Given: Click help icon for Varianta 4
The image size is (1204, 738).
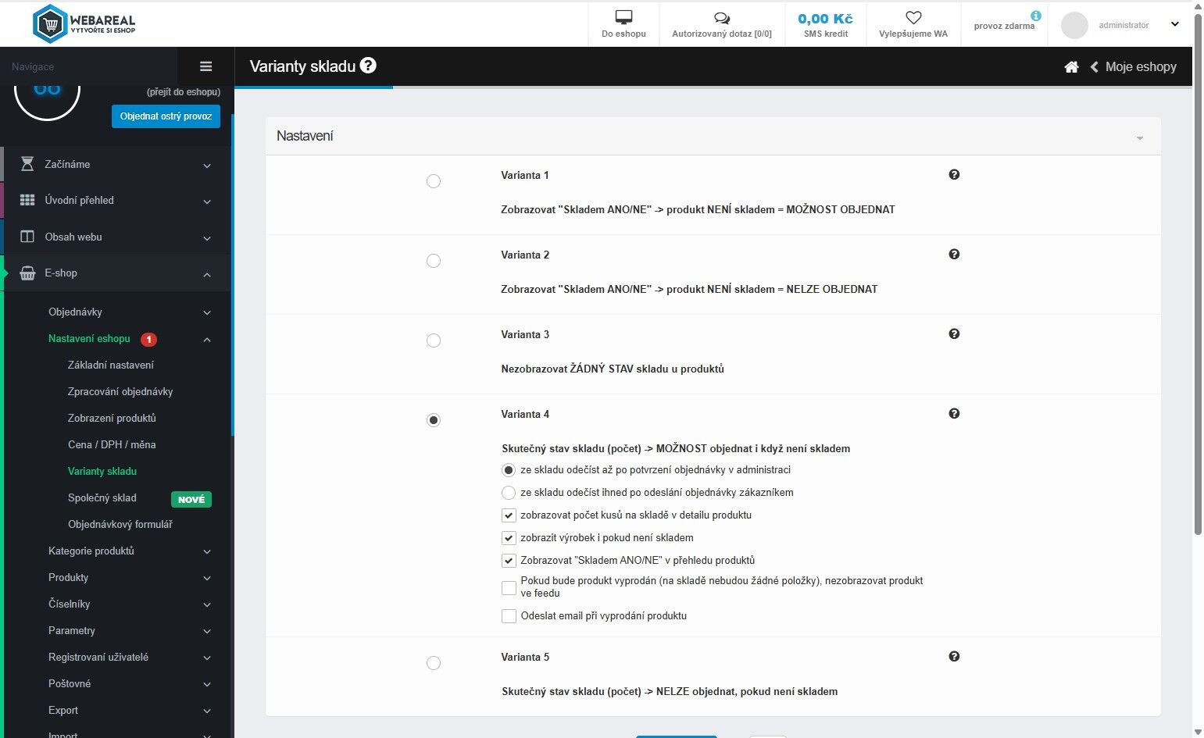Looking at the screenshot, I should [954, 414].
